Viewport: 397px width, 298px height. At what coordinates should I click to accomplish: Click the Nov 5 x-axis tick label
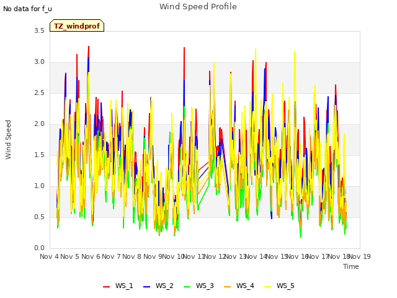(70, 256)
